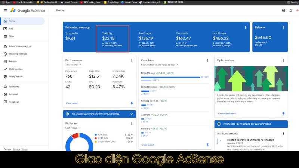Viewport: 299px width, 168px height.
Task: Pin the Optimization card
Action: click(x=283, y=113)
